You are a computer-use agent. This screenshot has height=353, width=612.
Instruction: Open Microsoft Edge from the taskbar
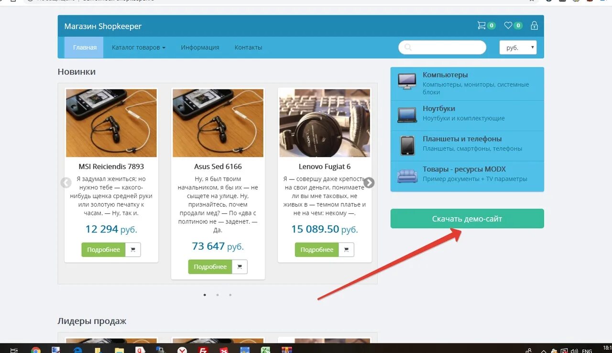pyautogui.click(x=77, y=350)
